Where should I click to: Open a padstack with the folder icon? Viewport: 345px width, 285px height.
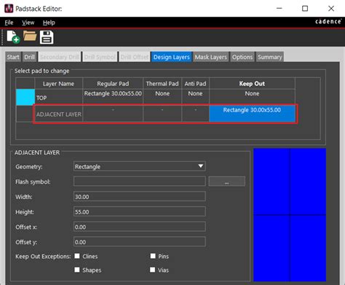[30, 36]
